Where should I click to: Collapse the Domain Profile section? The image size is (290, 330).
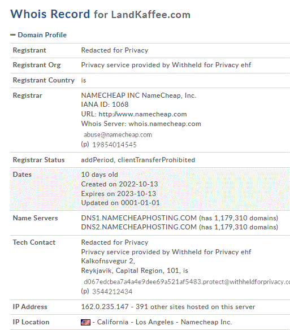[x=13, y=35]
